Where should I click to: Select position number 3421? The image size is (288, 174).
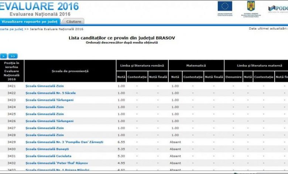[x=11, y=86]
